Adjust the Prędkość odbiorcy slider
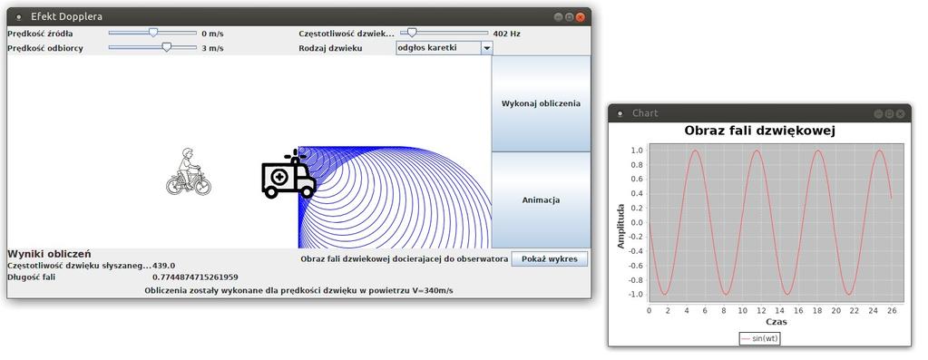This screenshot has height=360, width=928. click(x=152, y=48)
